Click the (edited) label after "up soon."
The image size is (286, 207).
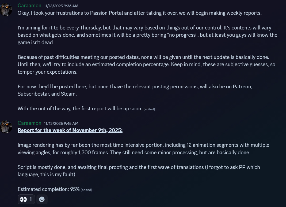[149, 109]
